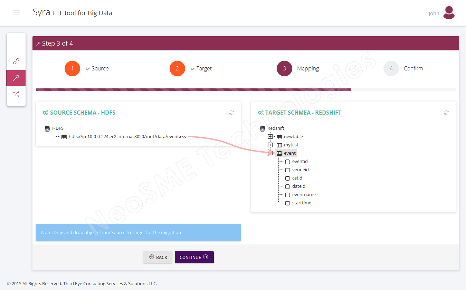Check the eventname column checkbox

coord(287,195)
